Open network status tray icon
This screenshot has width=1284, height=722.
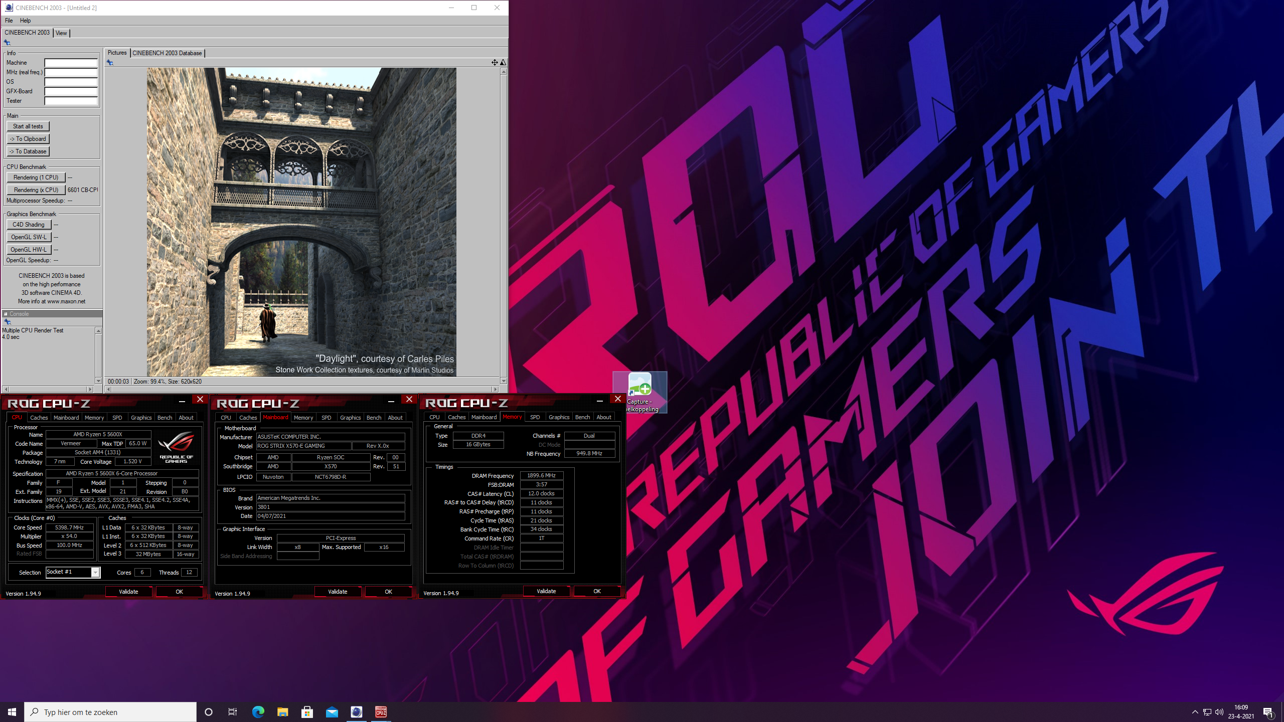click(x=1207, y=712)
